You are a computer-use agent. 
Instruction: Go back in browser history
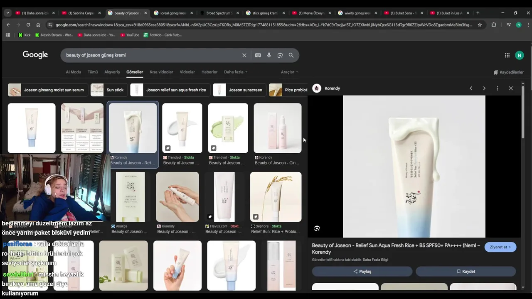pos(8,25)
